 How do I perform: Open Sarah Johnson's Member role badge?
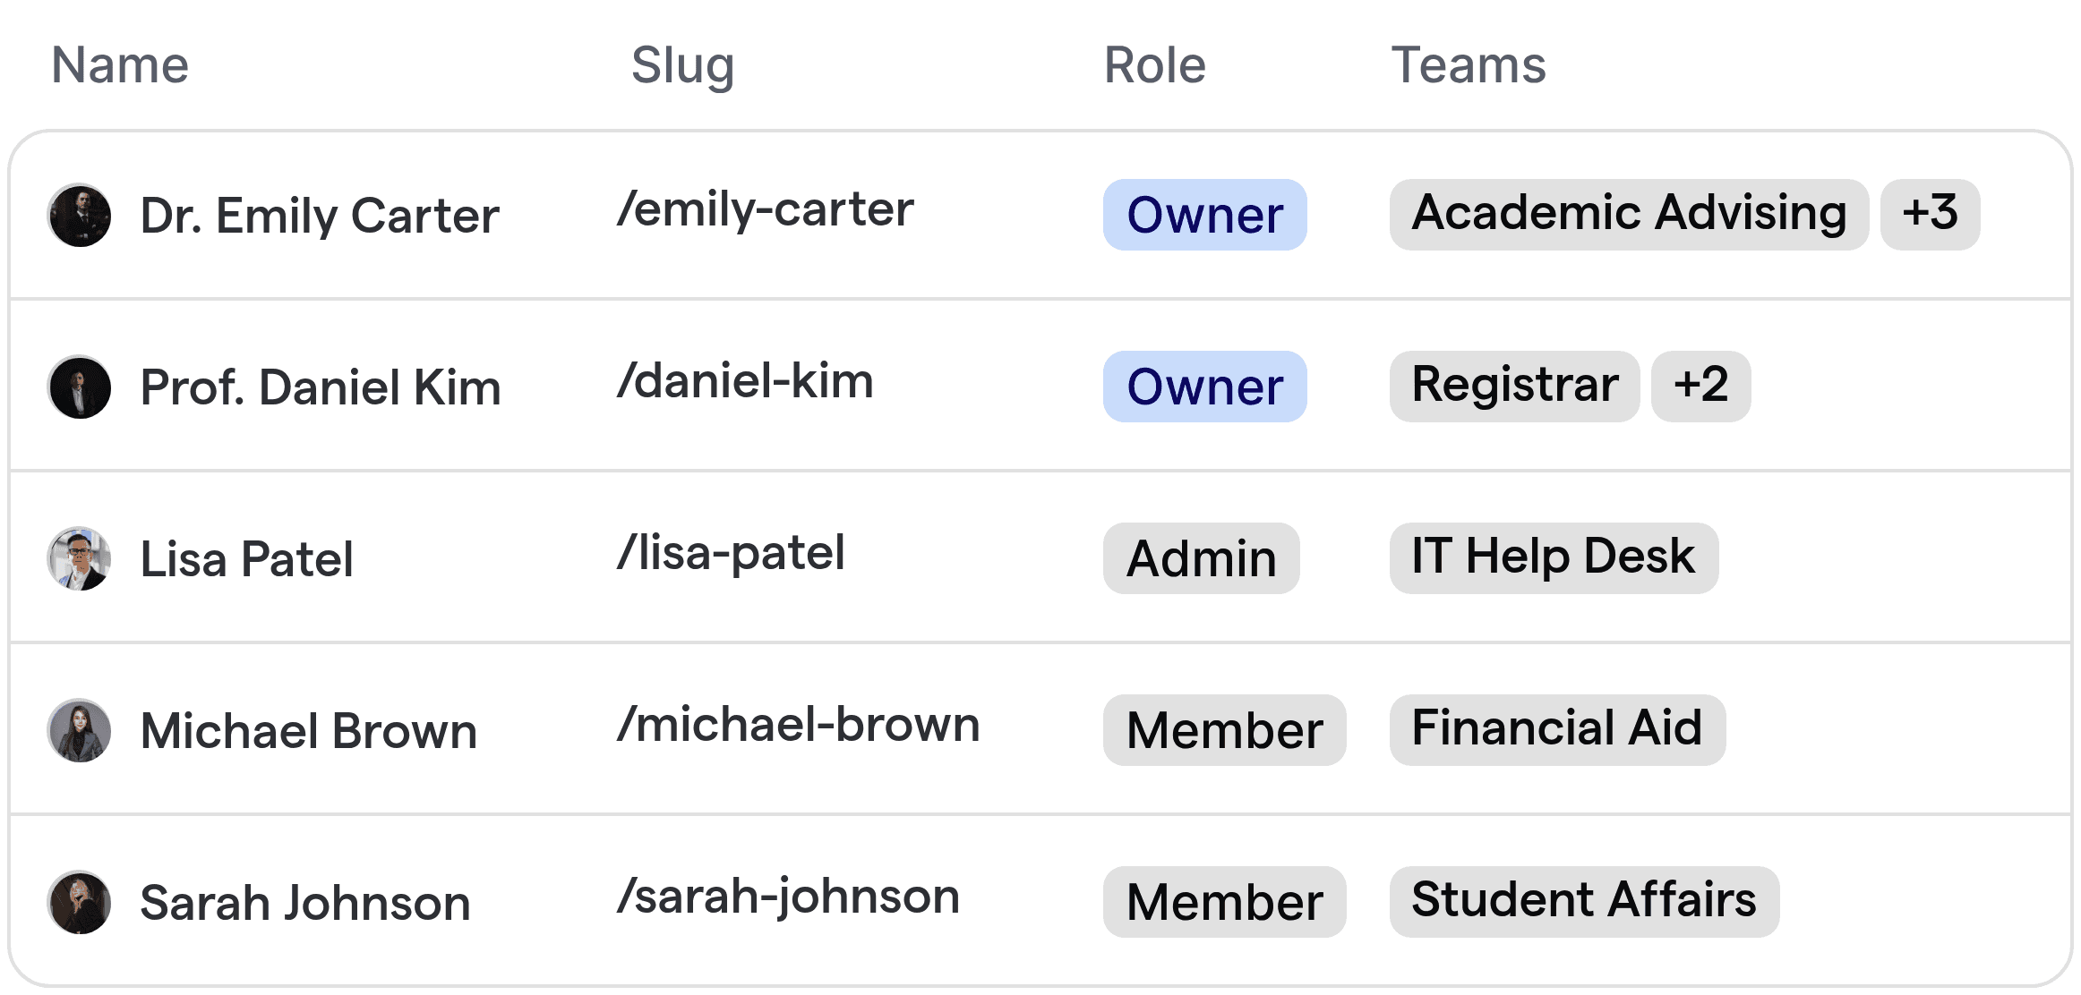pyautogui.click(x=1224, y=902)
